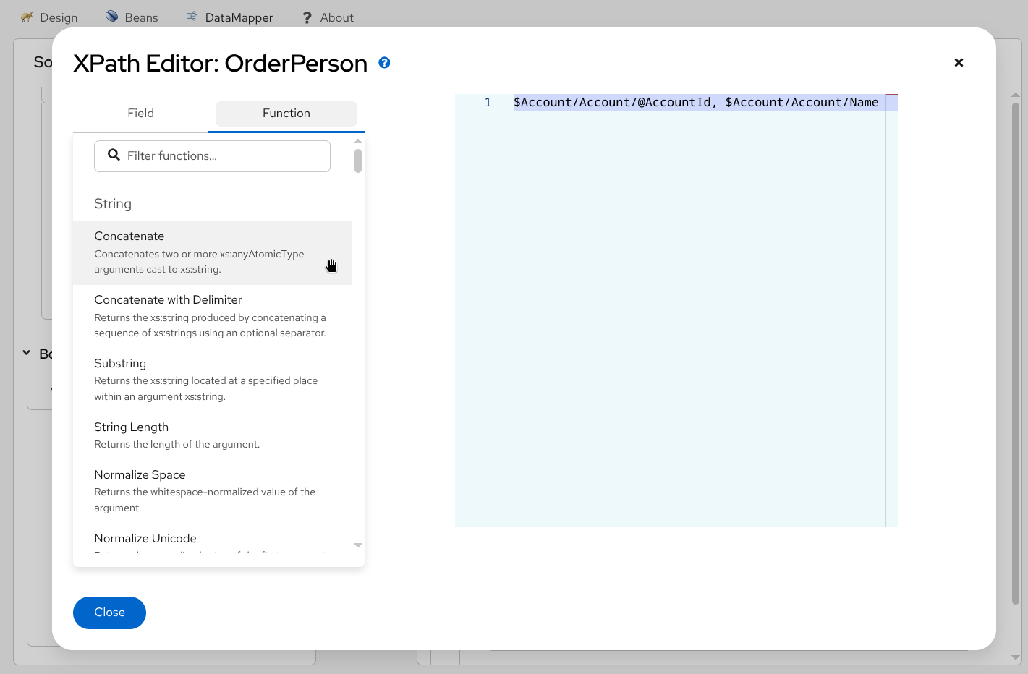Image resolution: width=1028 pixels, height=674 pixels.
Task: Select the Camel icon next to Design
Action: [27, 16]
